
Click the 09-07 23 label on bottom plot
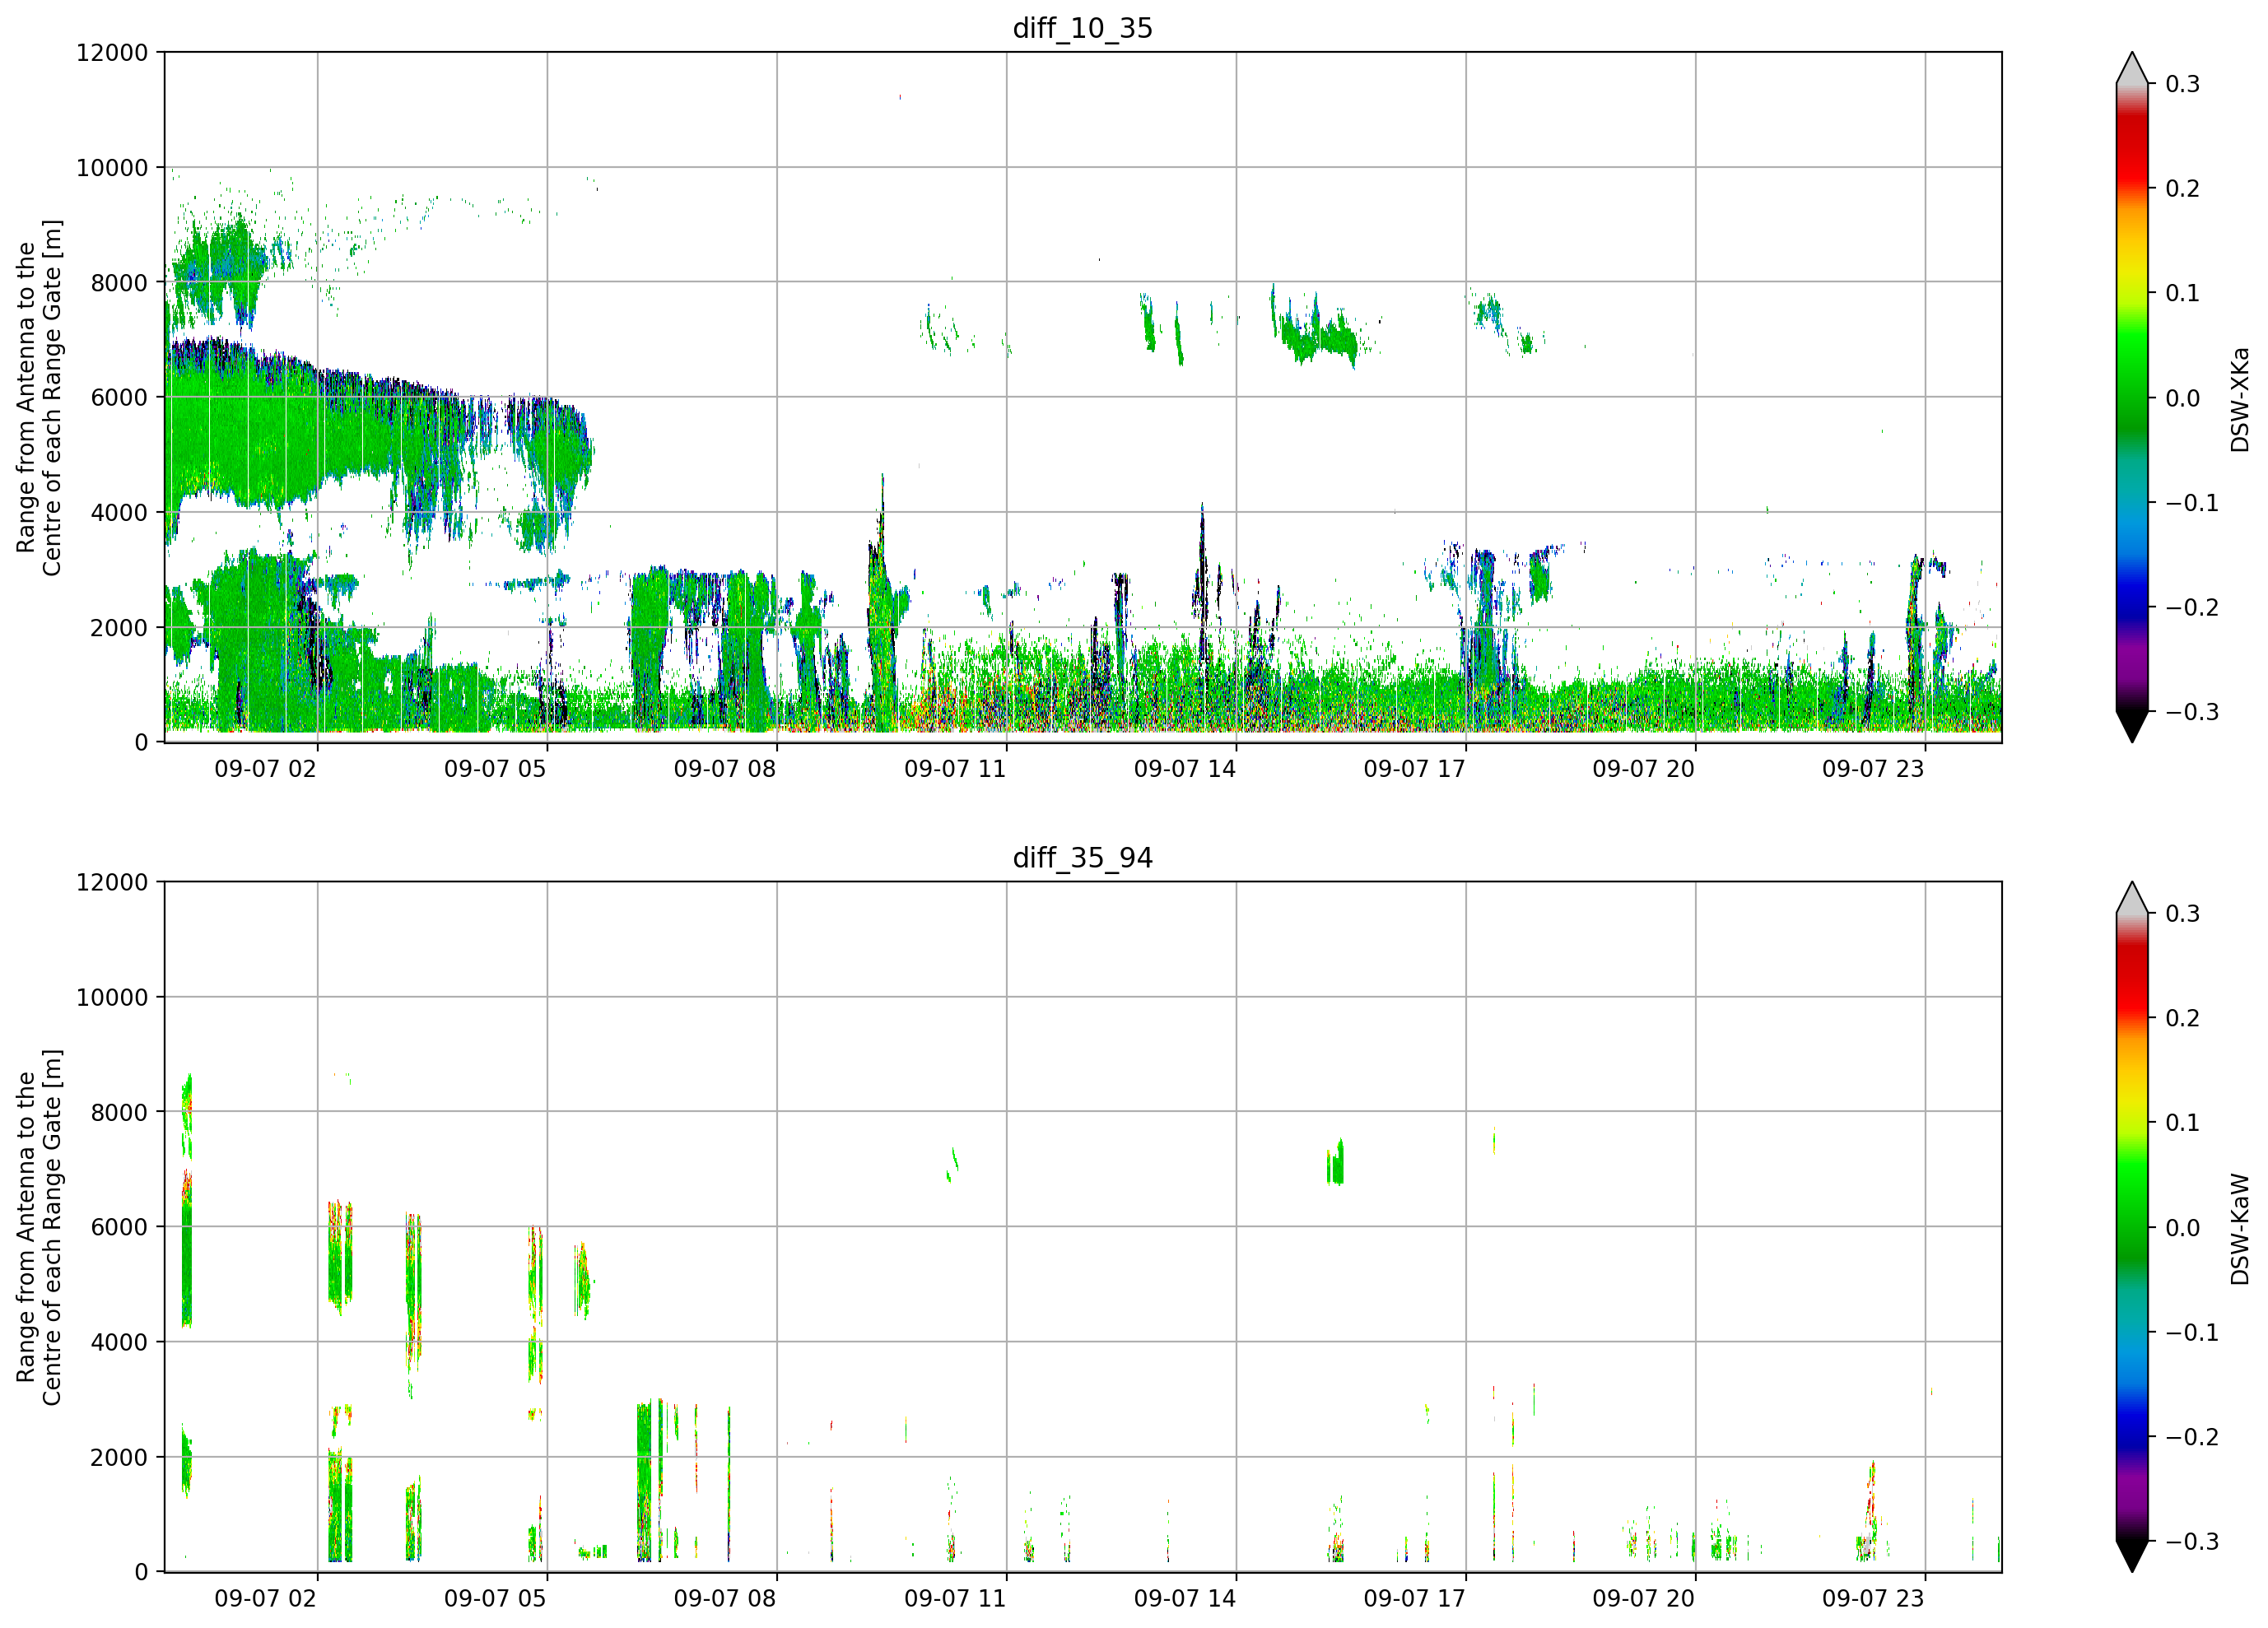coord(1873,1598)
